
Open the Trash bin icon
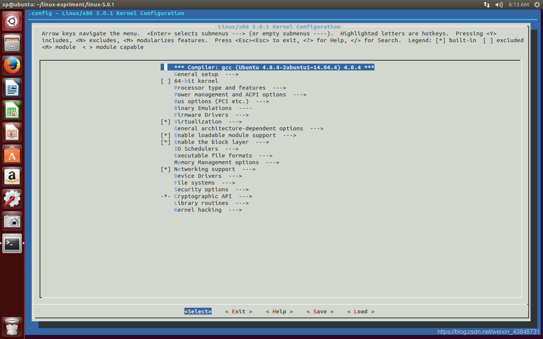(x=12, y=327)
